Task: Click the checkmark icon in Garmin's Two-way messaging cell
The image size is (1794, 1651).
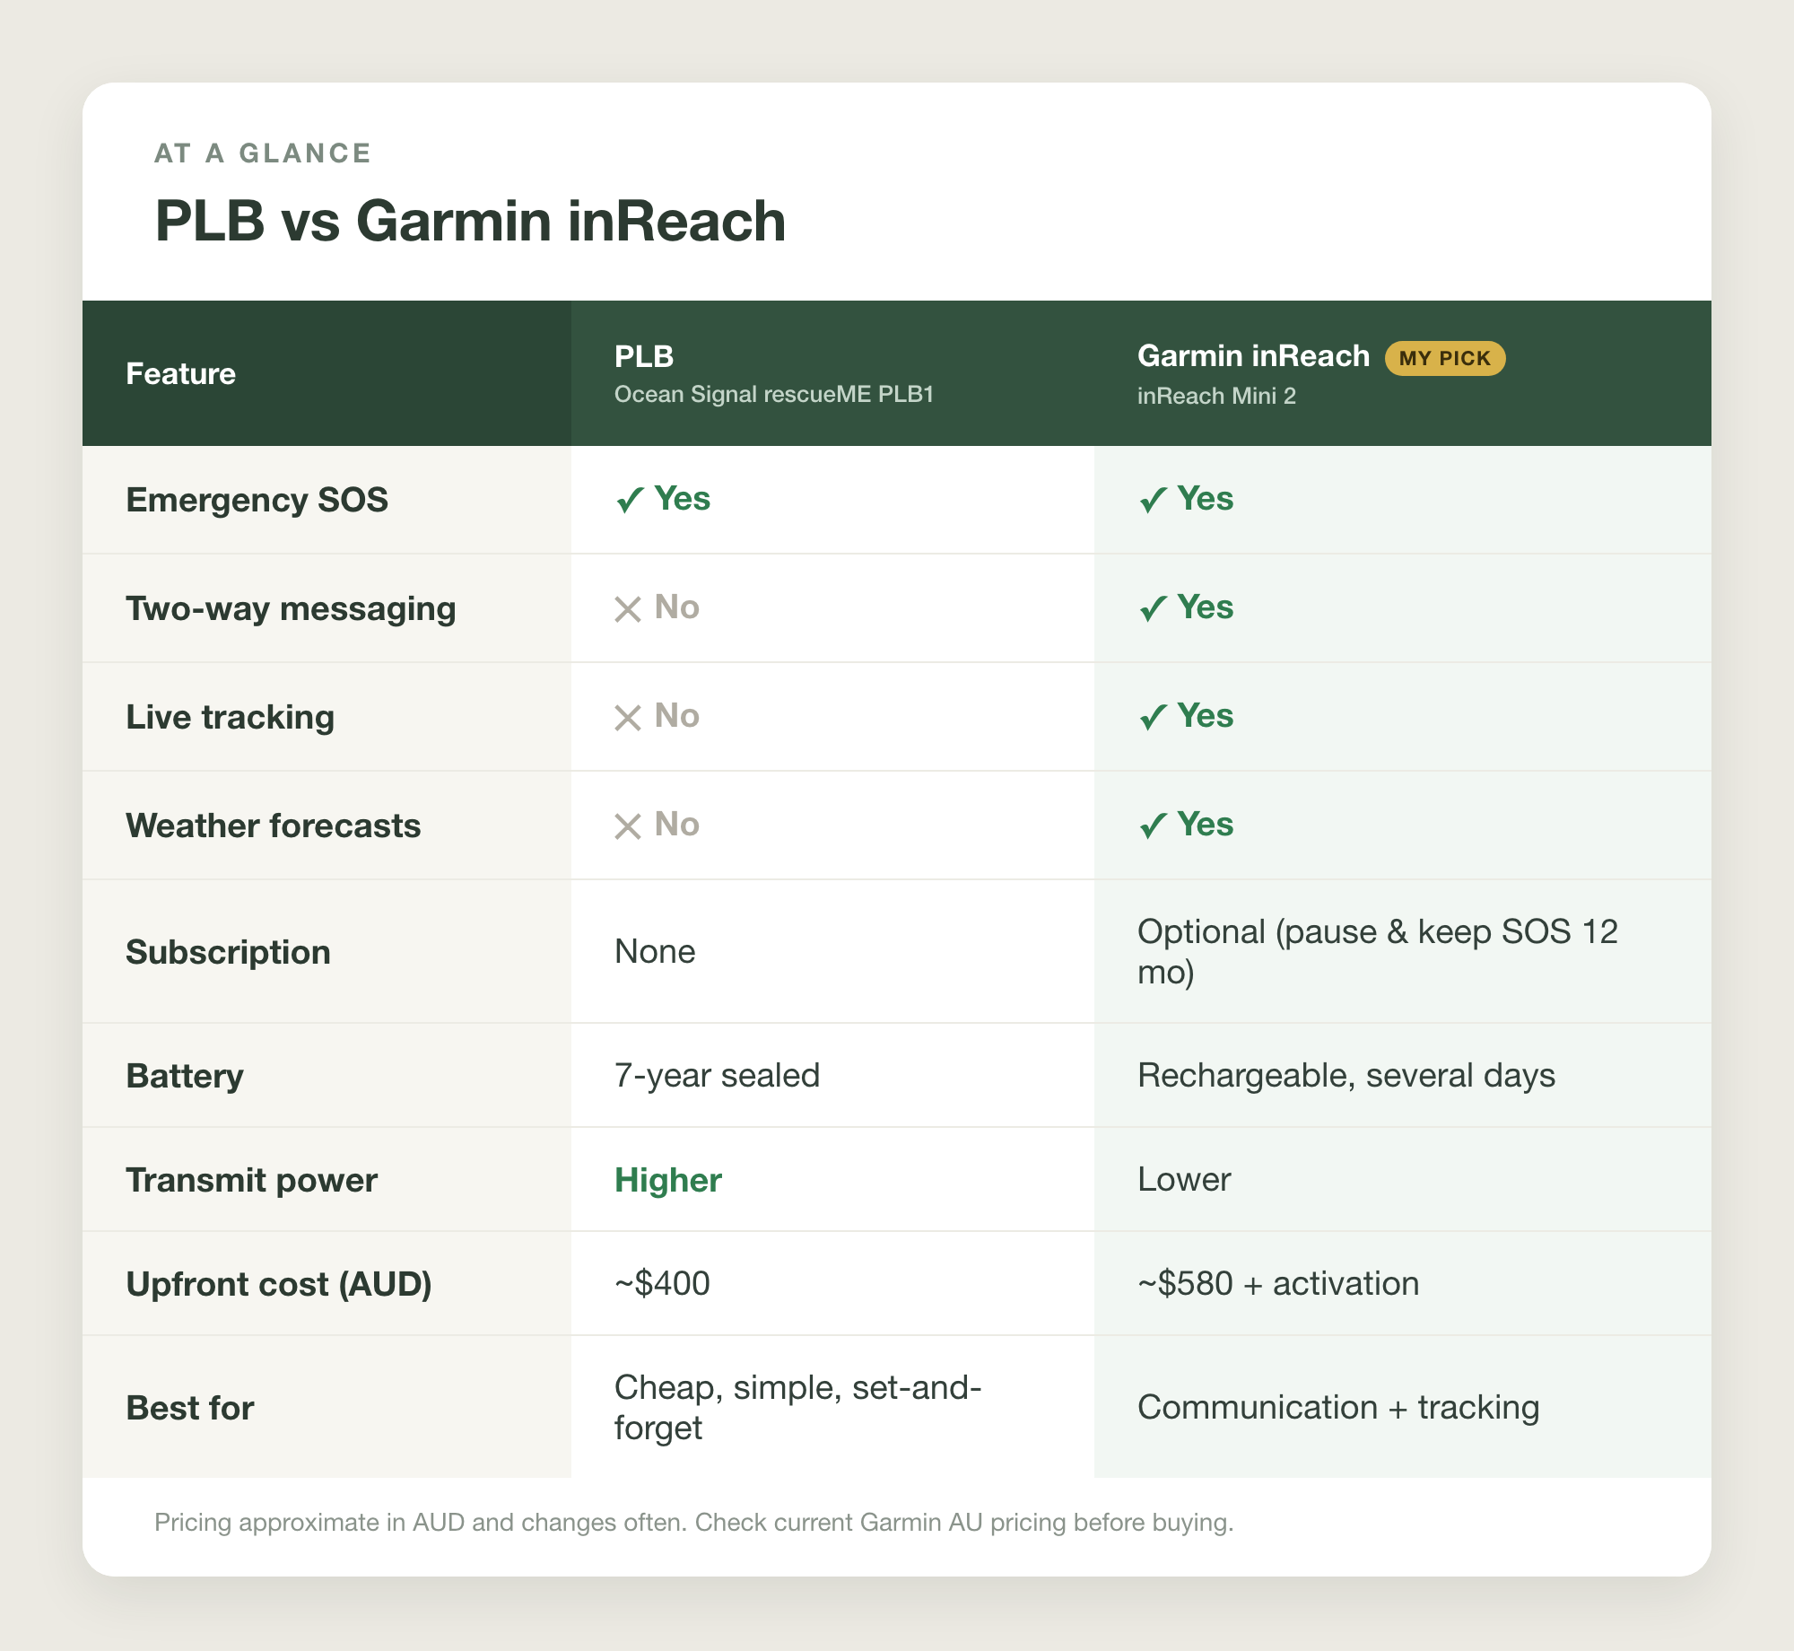Action: click(1153, 608)
